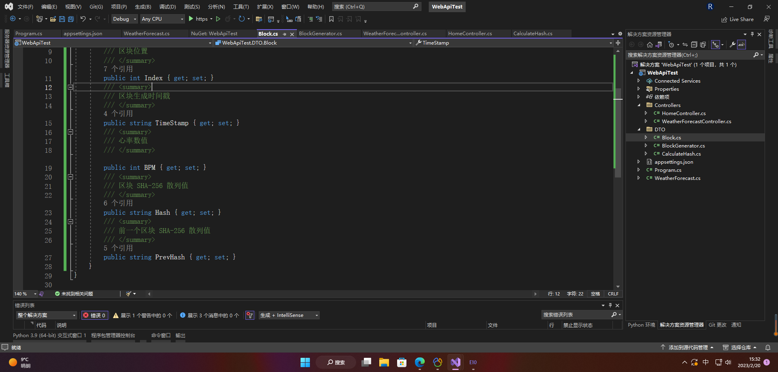Open the error scope entire-solution dropdown
The image size is (778, 372).
pyautogui.click(x=46, y=315)
